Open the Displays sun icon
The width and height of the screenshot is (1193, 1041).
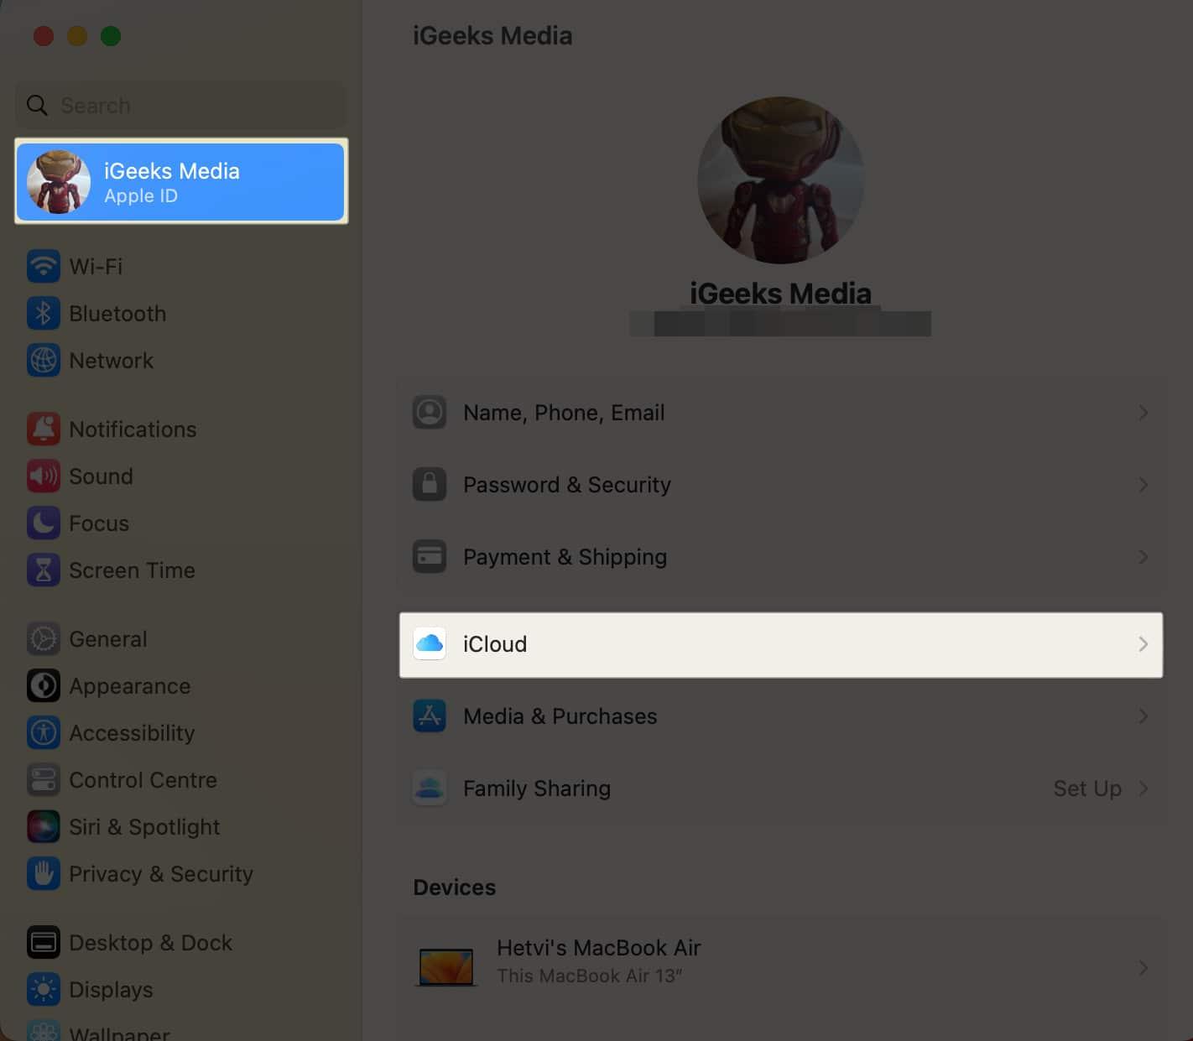tap(44, 990)
